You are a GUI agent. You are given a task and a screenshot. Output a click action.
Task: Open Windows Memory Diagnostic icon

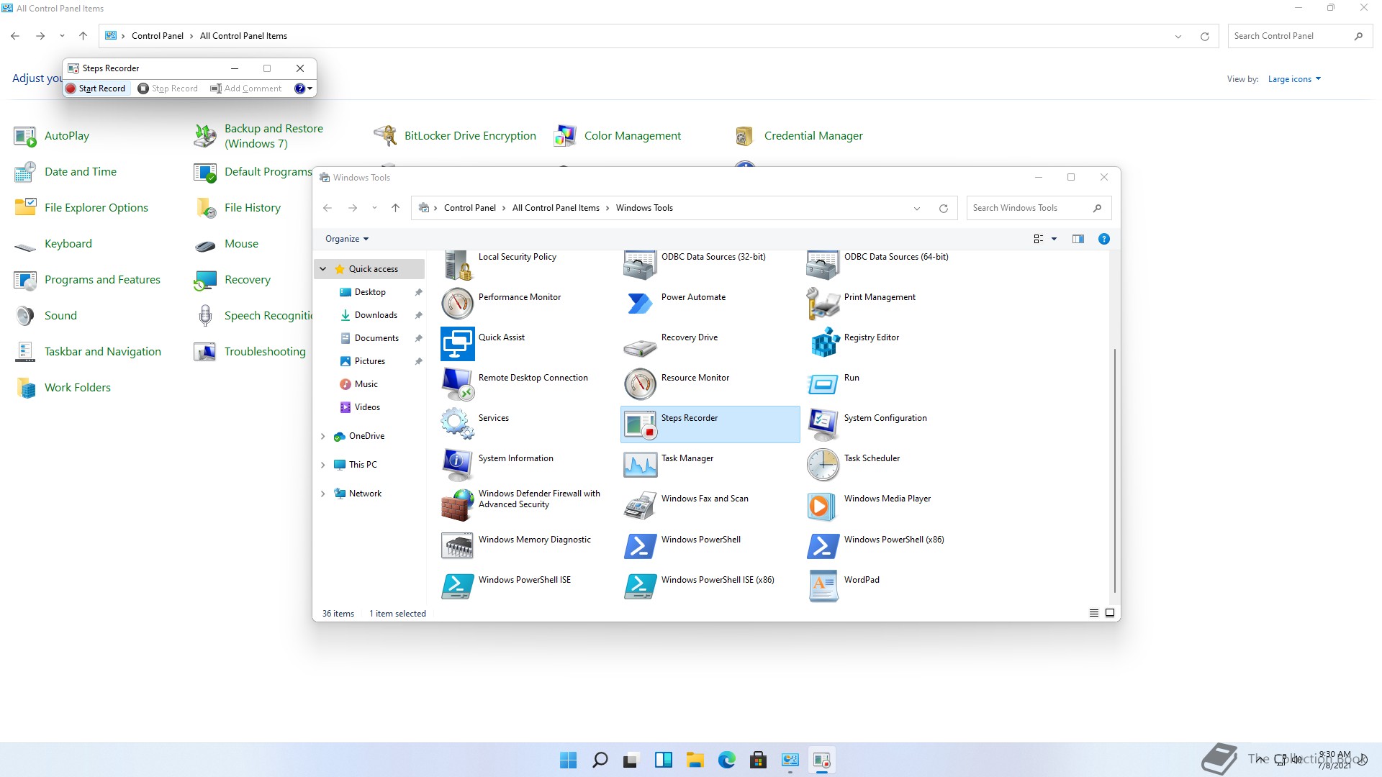coord(457,546)
